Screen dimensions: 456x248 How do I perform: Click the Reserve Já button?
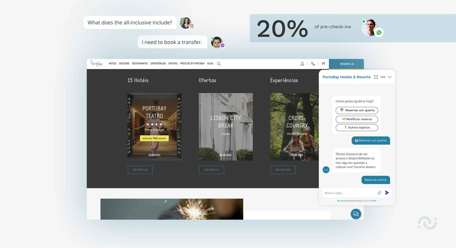347,64
